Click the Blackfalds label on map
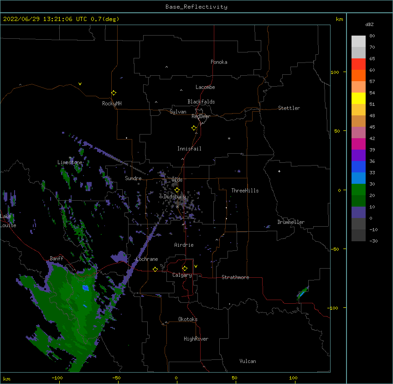This screenshot has height=384, width=393. tap(201, 102)
